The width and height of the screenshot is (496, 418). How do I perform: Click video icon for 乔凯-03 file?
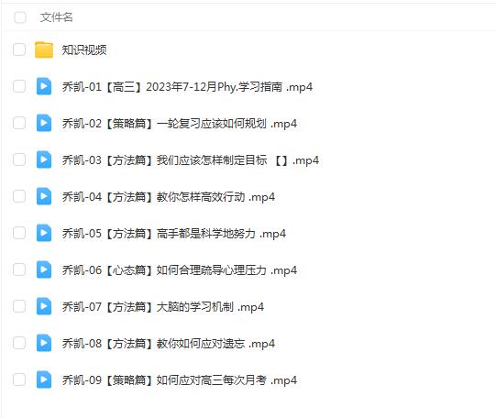44,159
